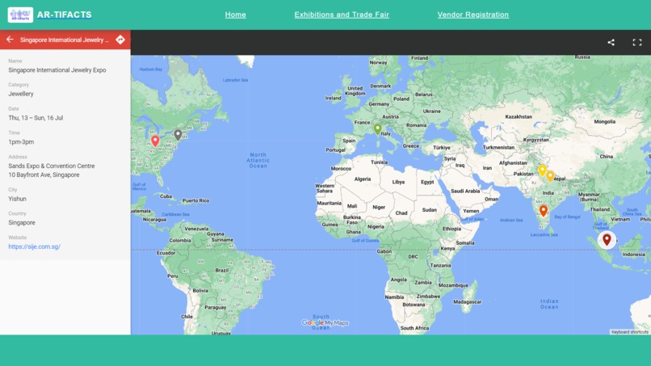Click the Mongolia map label
Screen dimensions: 651x366
tap(604, 122)
